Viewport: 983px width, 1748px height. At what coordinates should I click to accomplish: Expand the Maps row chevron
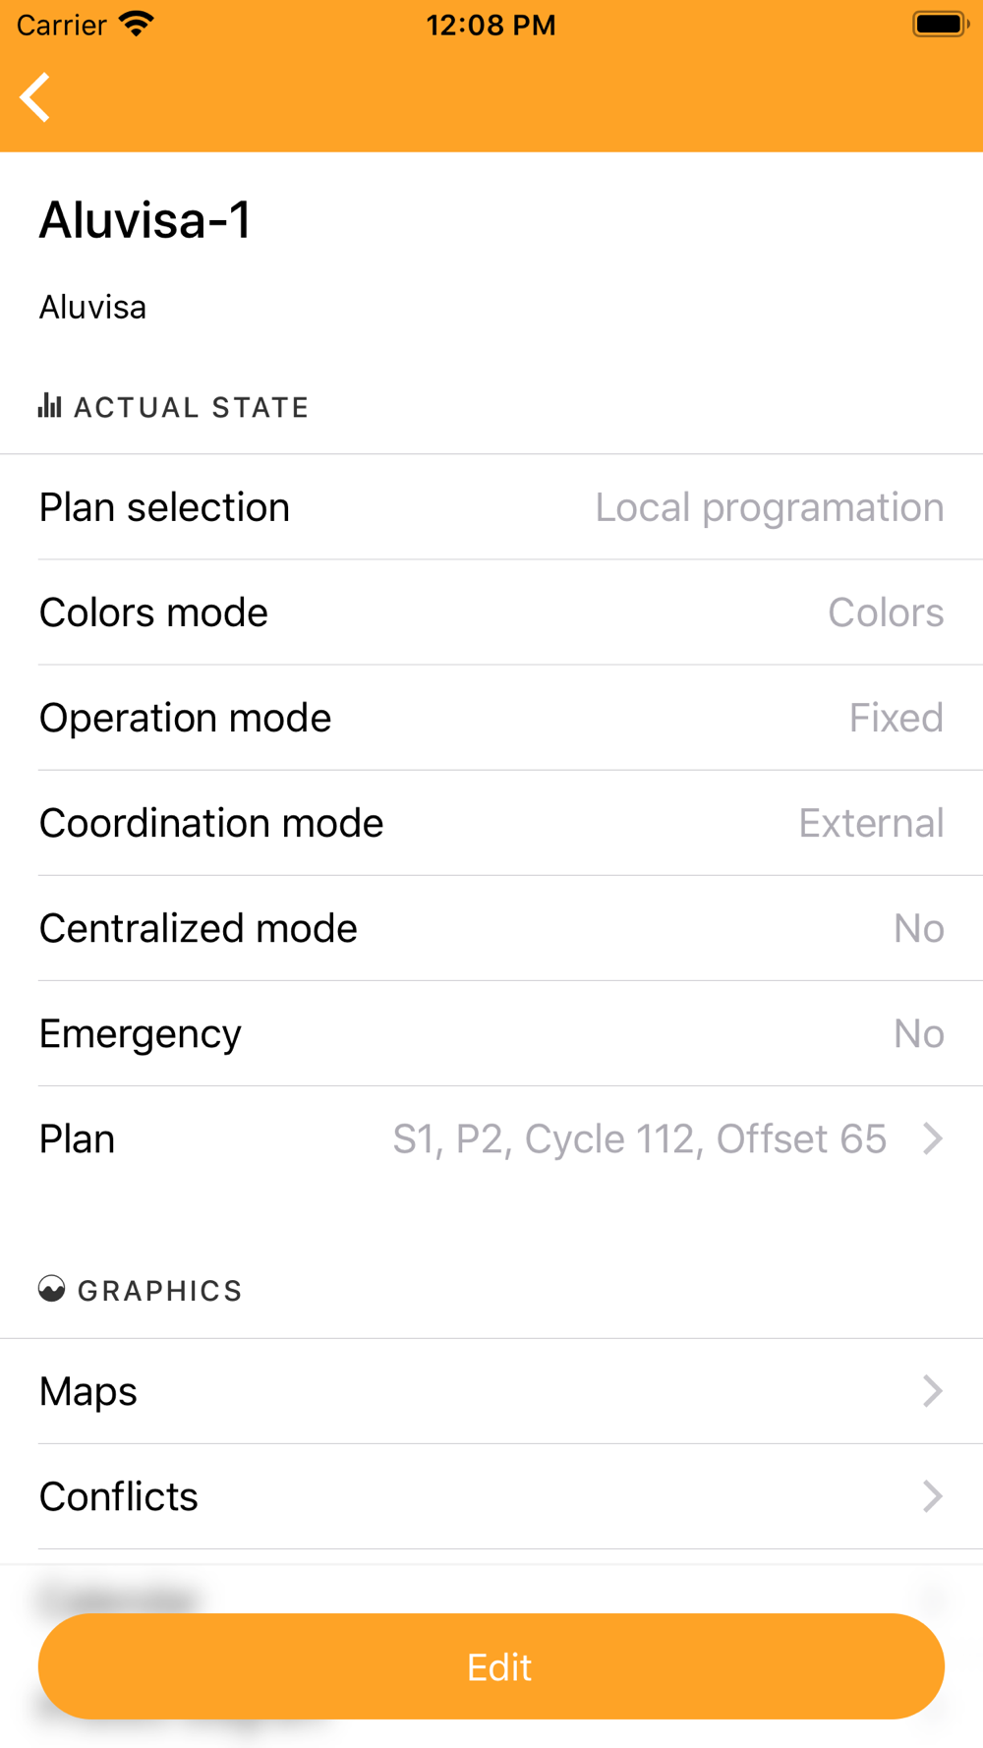tap(933, 1391)
